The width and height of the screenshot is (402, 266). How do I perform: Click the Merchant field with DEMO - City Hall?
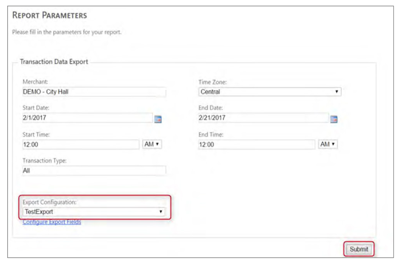point(94,92)
